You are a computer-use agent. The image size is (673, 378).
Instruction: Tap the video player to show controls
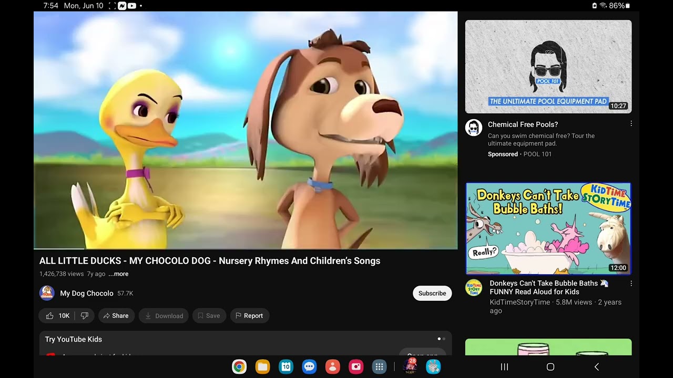246,130
